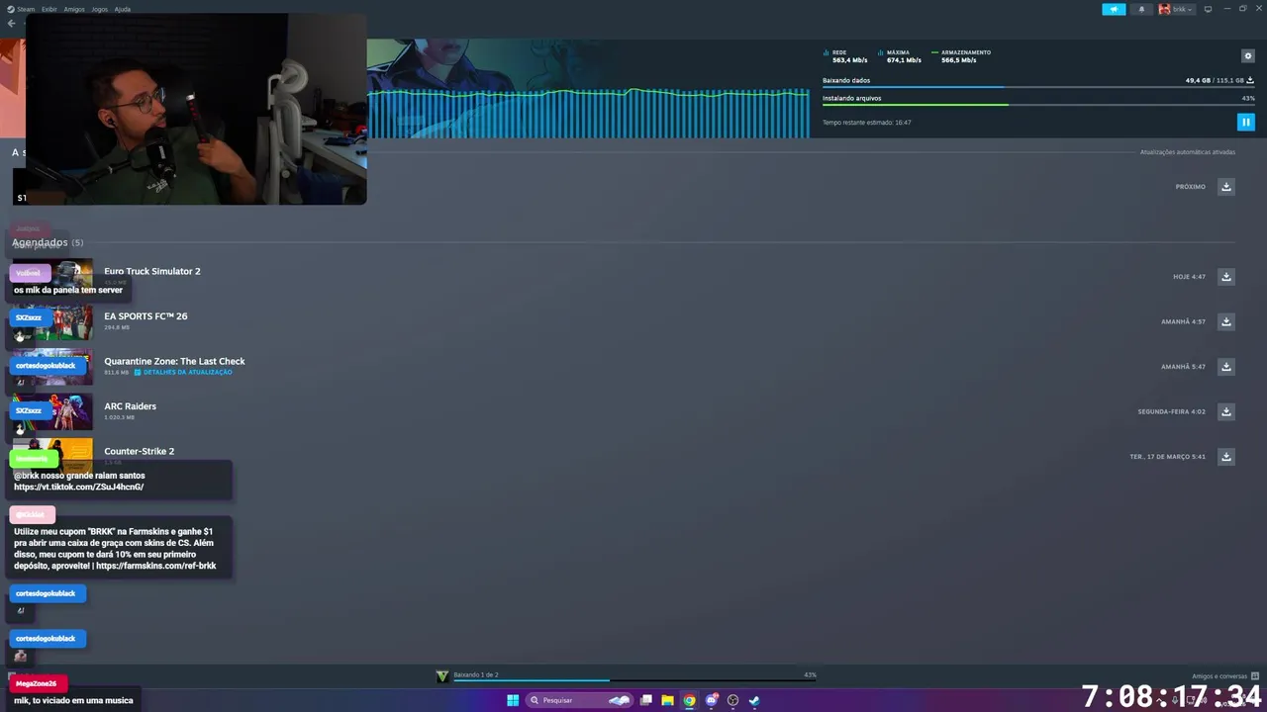
Task: Download EA SPORTS FC 26 now
Action: [x=1226, y=321]
